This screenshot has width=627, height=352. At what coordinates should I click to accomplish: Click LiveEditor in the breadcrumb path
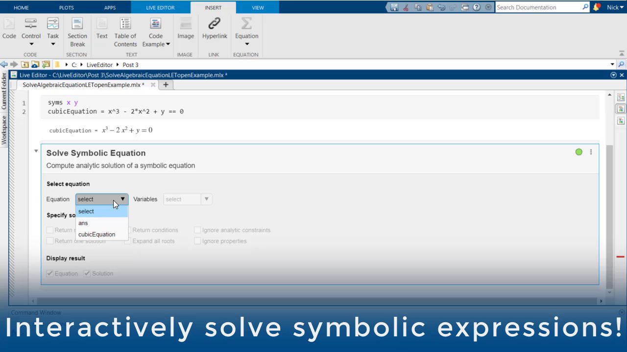(99, 65)
